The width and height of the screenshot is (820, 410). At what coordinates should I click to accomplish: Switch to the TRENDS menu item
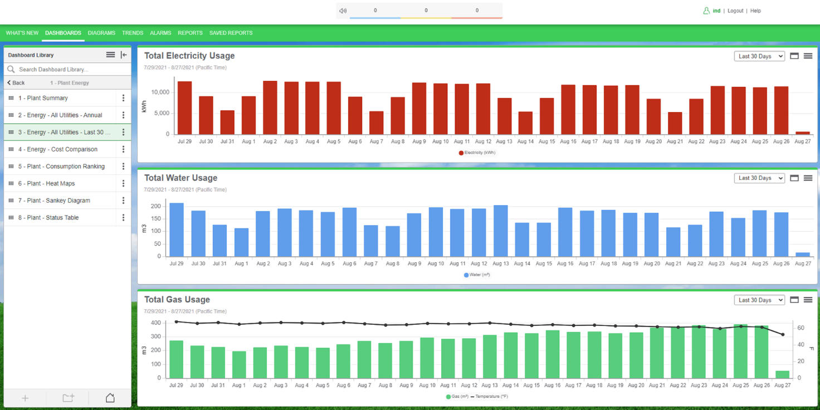(x=132, y=33)
